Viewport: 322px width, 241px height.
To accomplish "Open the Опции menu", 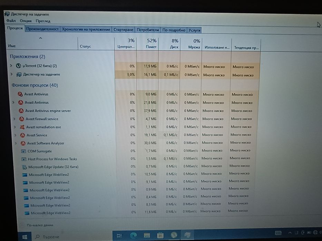I will coord(26,21).
